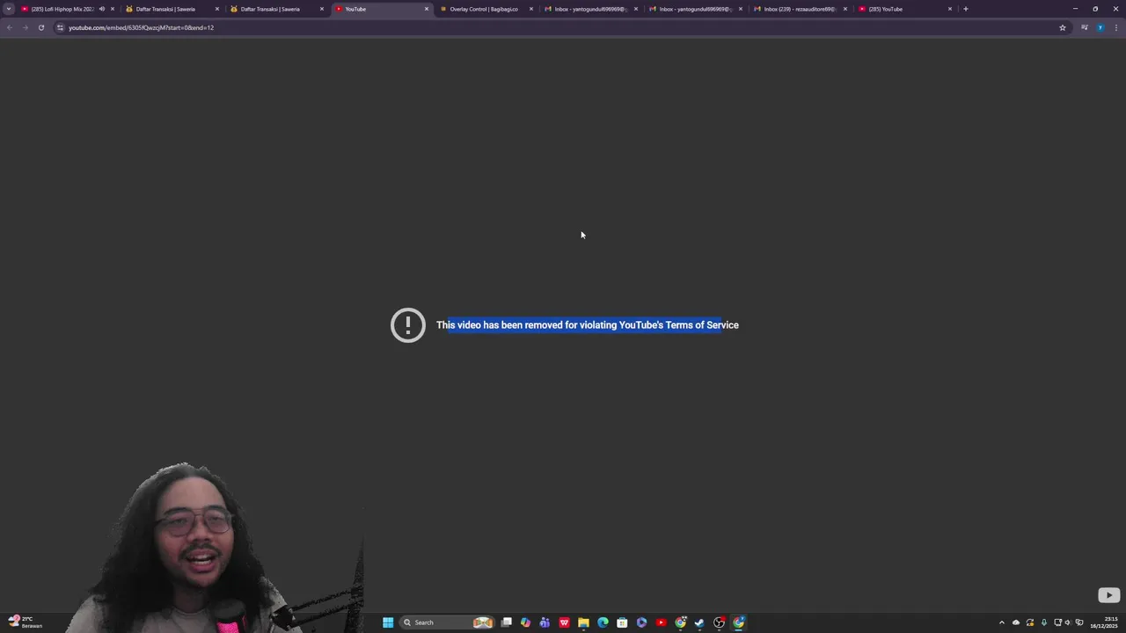View site information icon beside the URL
1126x633 pixels.
[60, 27]
